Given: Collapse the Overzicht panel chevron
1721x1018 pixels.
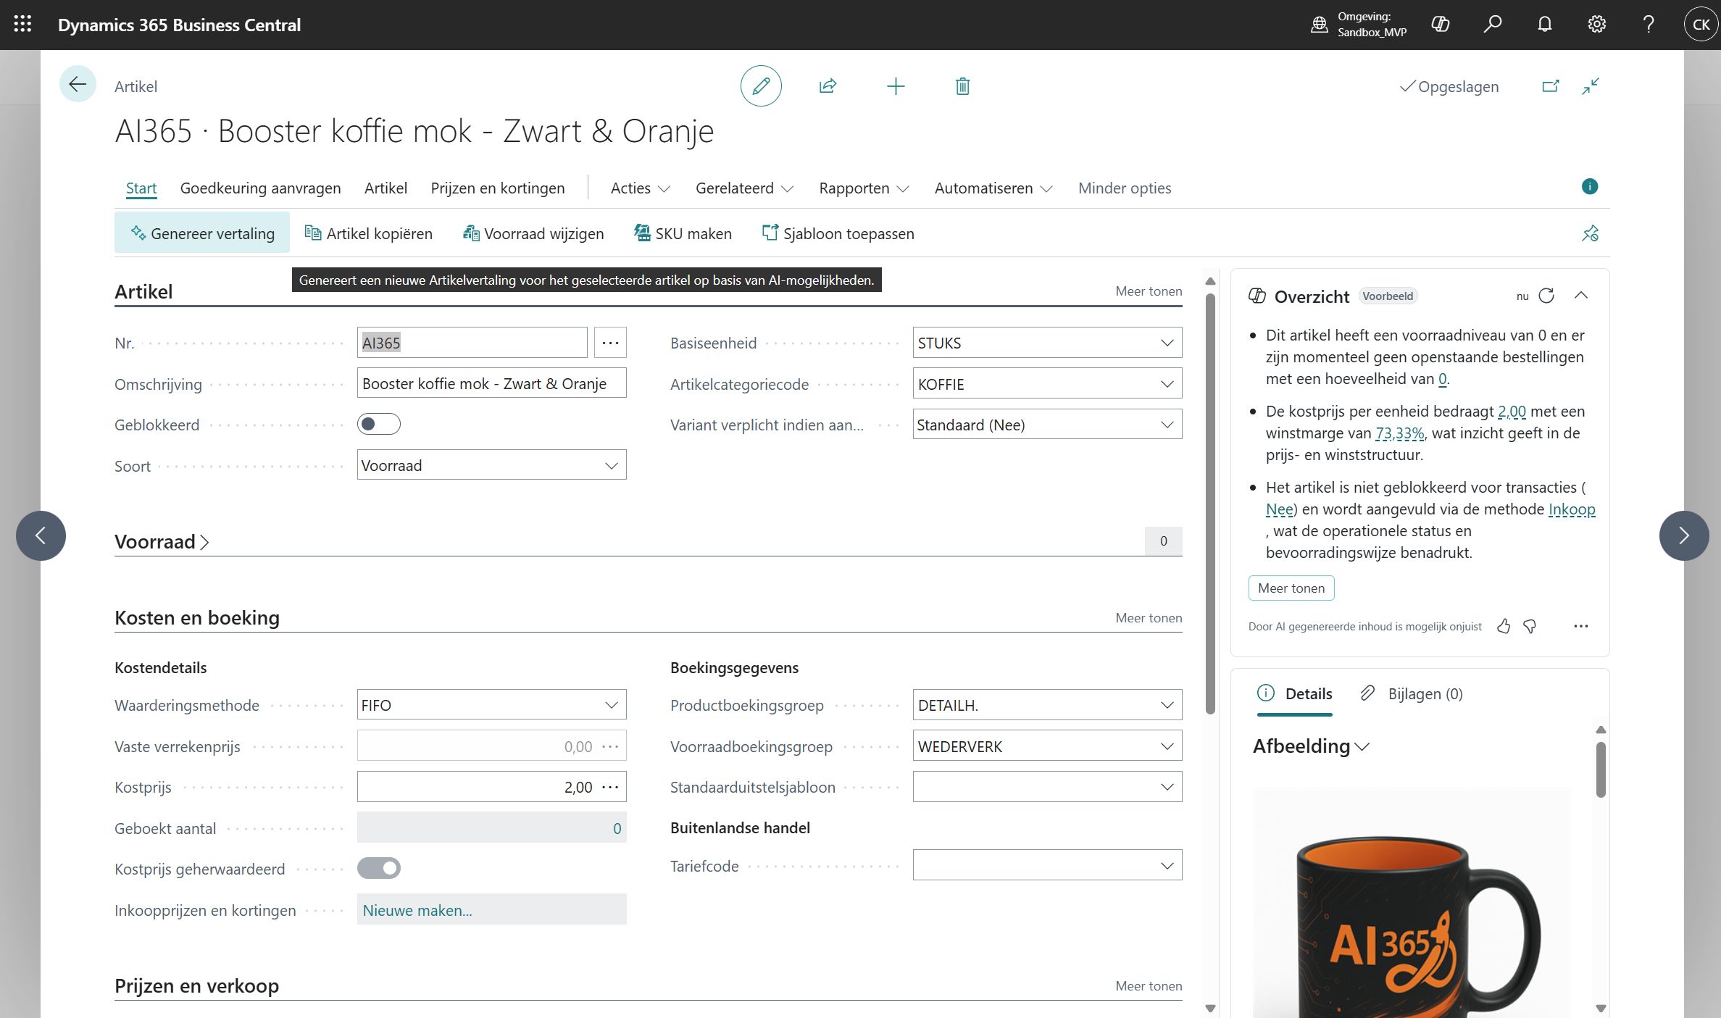Looking at the screenshot, I should click(x=1581, y=296).
